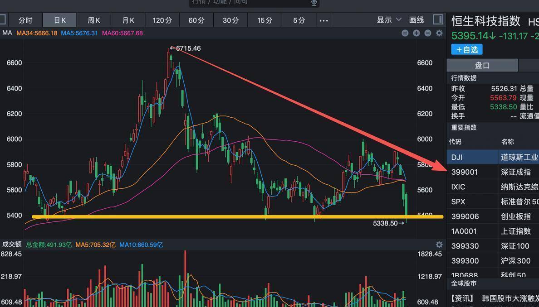Toggle right sidebar panel layout icon
539x307 pixels.
pos(438,19)
